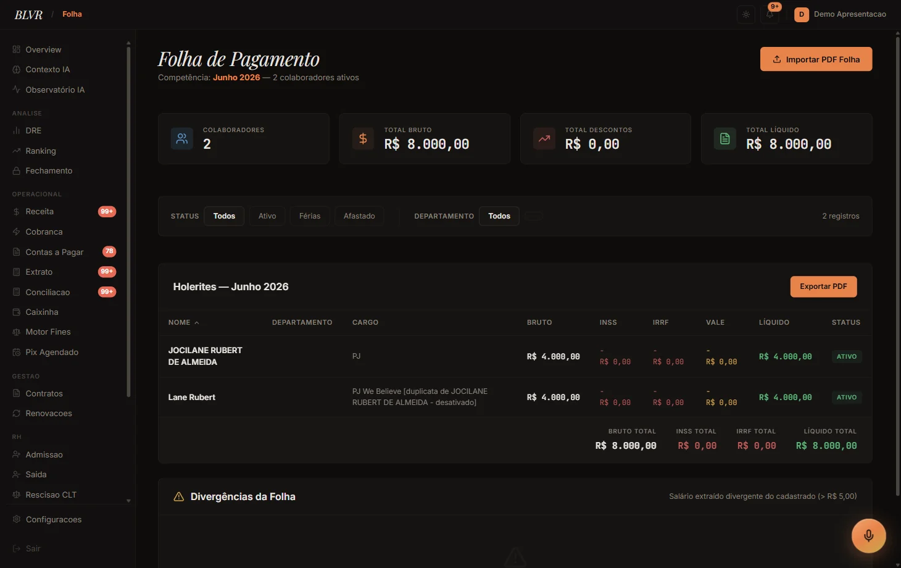This screenshot has height=568, width=901.
Task: Click the Importar PDF Folha button
Action: (x=816, y=59)
